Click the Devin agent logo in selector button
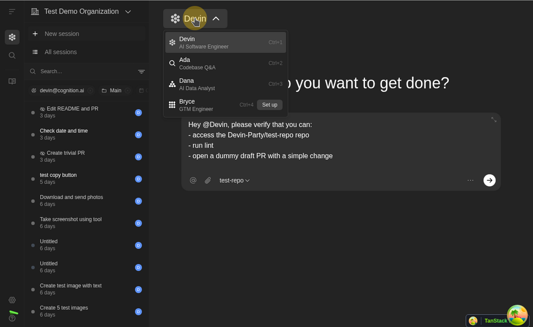Screen dimensions: 533x327 point(175,18)
